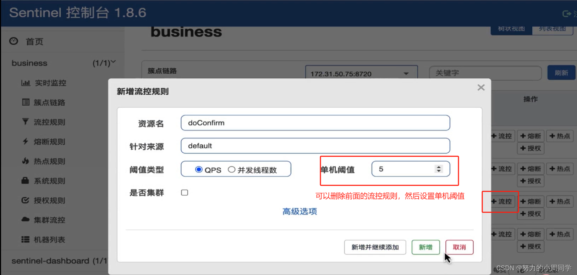The image size is (577, 275).
Task: Click the home dashboard clock icon
Action: (13, 41)
